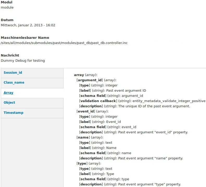Click the Datum heading label
Screen dimensions: 206x187
click(7, 20)
